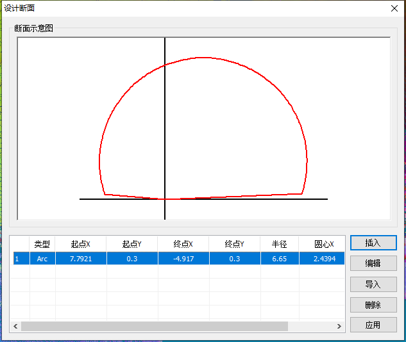Click the 半径 column header
The width and height of the screenshot is (406, 342).
[280, 244]
